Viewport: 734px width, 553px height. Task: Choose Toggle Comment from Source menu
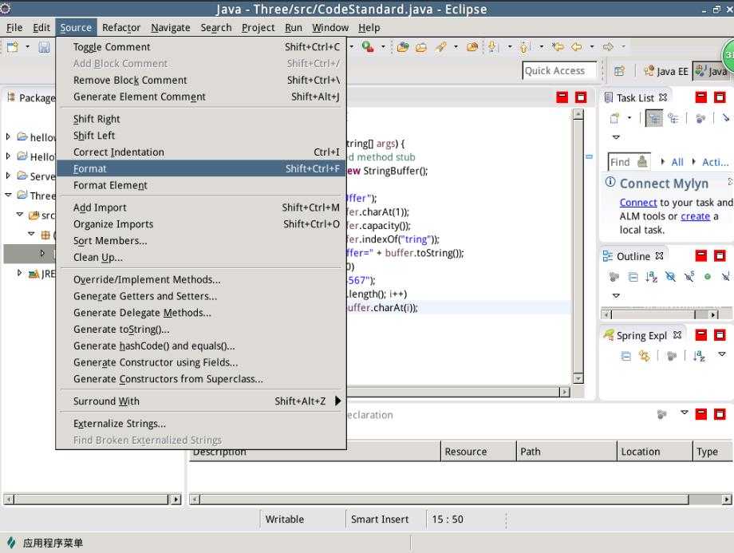201,47
